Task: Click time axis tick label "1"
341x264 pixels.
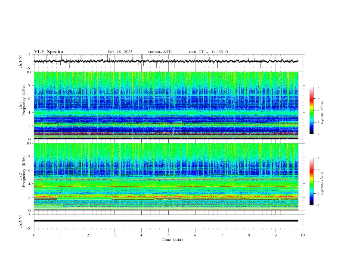Action: 61,235
